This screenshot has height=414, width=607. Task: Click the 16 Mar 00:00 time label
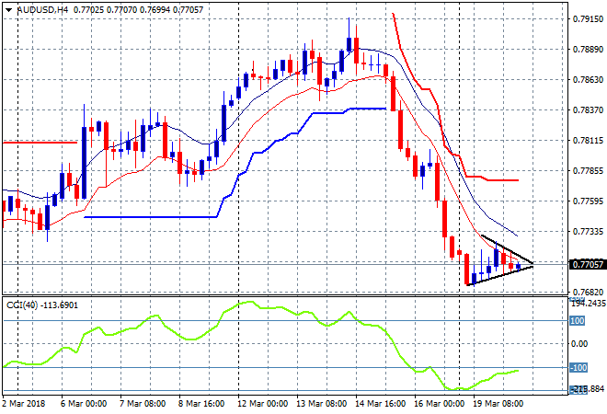[439, 404]
